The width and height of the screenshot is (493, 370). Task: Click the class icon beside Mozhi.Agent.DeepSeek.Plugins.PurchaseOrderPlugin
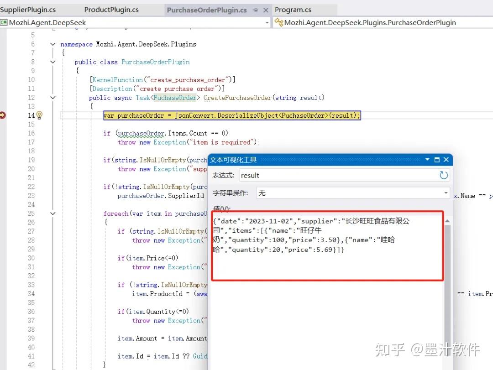(x=278, y=22)
